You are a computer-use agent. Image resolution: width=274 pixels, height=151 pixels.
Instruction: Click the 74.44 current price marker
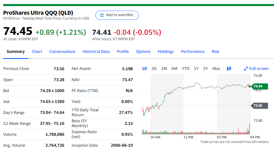(x=259, y=86)
